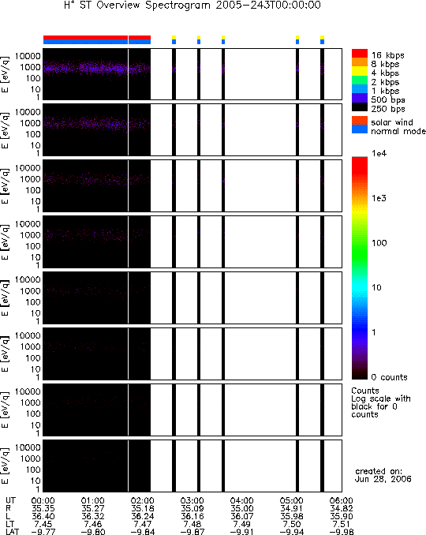Click the solar wind mode swatch
426x535 pixels.
[360, 121]
